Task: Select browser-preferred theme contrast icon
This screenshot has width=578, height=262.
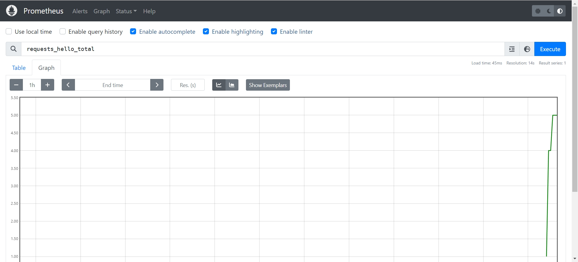Action: (560, 11)
